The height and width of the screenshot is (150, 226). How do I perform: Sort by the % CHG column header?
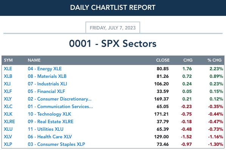214,60
